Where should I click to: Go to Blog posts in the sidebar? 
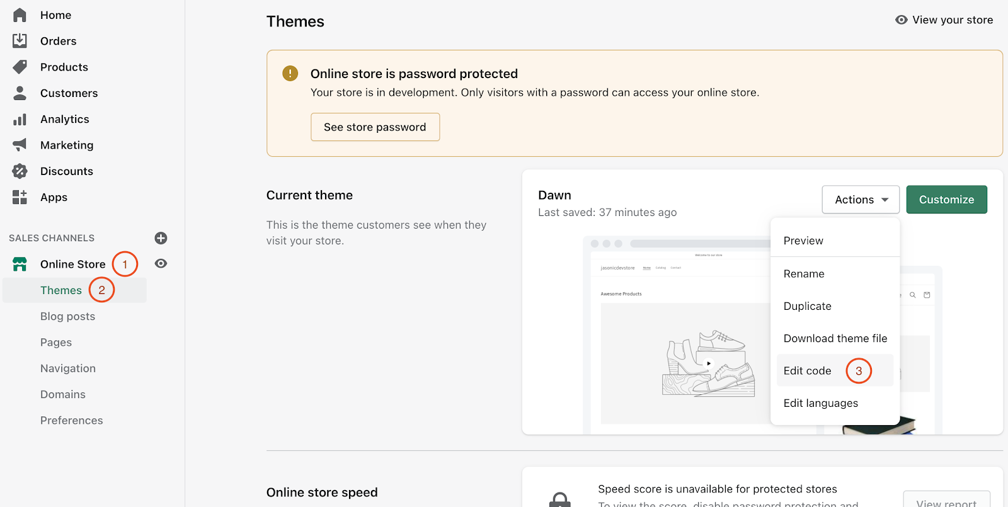coord(67,316)
